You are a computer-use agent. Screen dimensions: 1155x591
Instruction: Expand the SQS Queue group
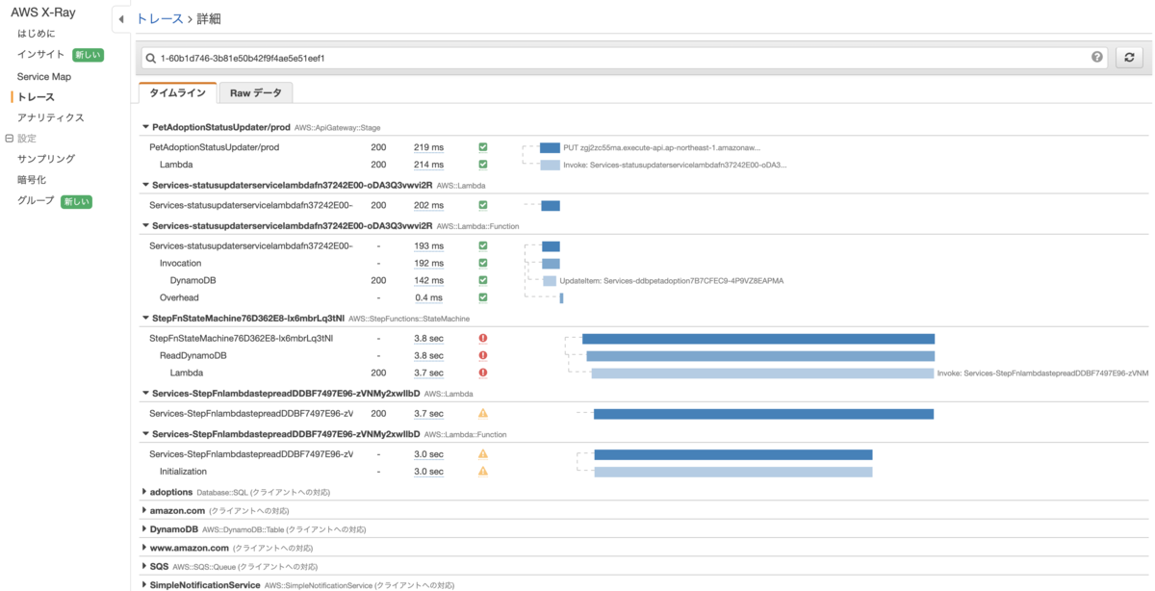tap(145, 566)
